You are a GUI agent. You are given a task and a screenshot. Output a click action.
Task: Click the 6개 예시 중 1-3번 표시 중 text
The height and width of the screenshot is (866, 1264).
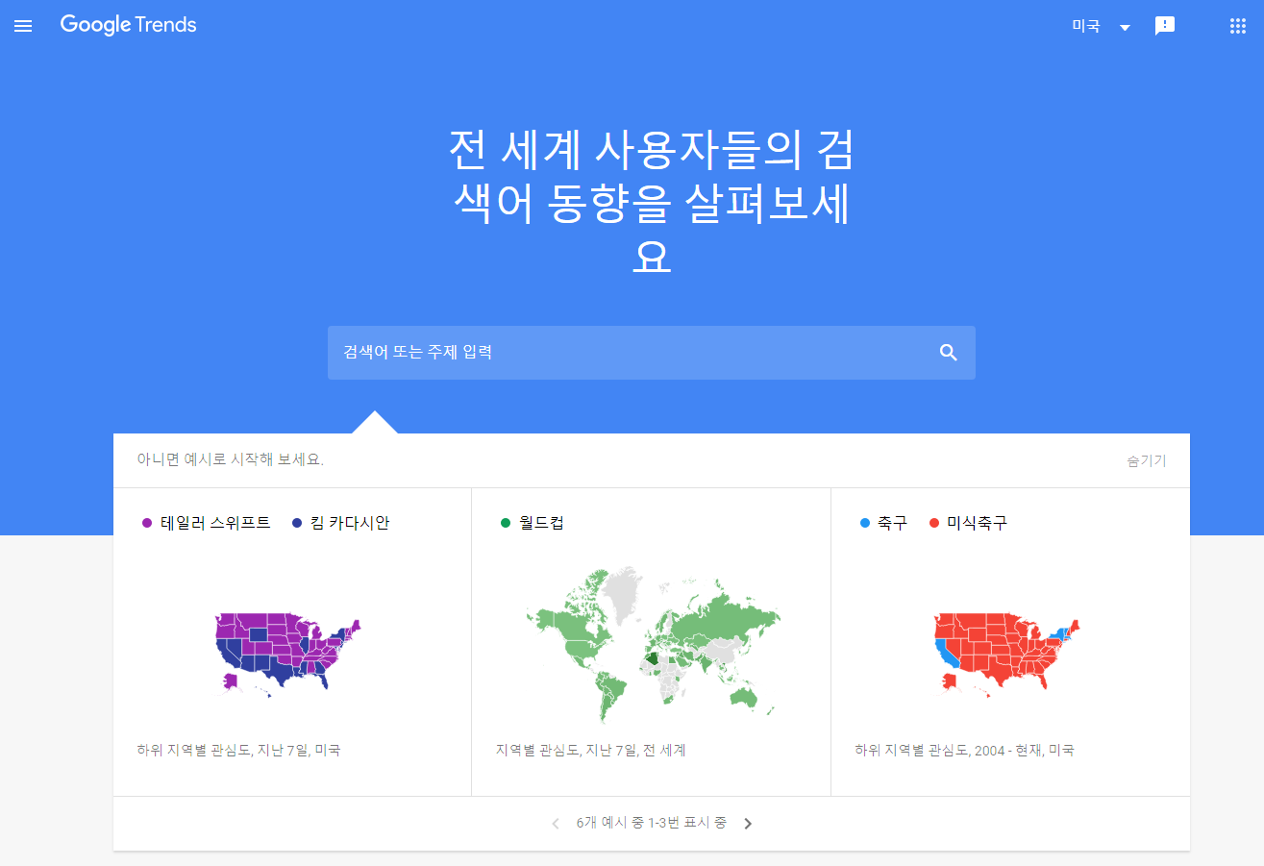(652, 823)
